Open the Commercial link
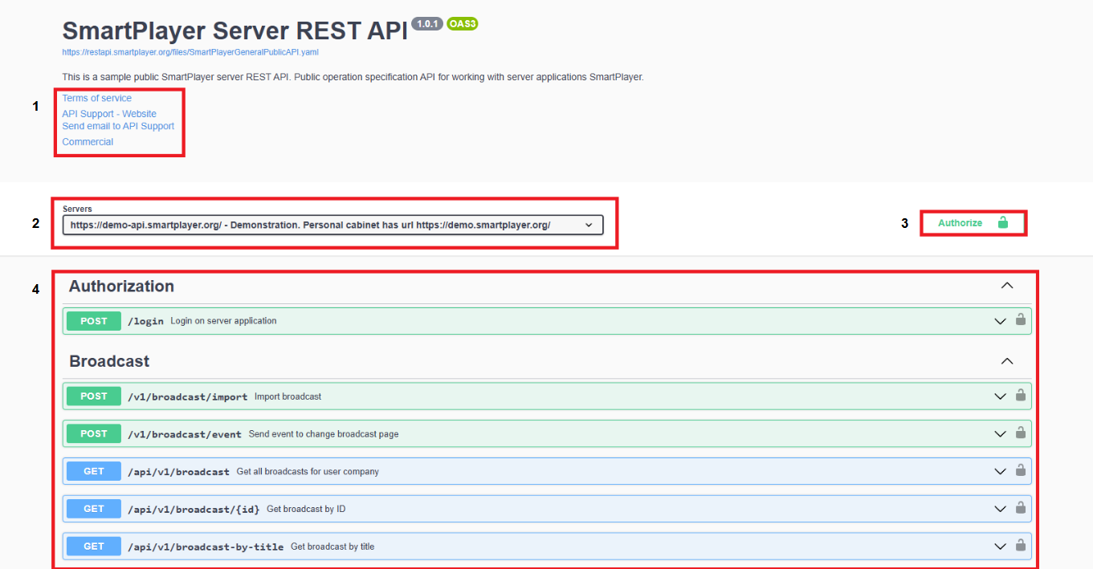Screen dimensions: 1093x569 point(88,142)
